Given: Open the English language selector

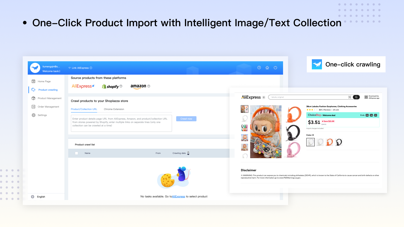Looking at the screenshot, I should click(x=41, y=197).
